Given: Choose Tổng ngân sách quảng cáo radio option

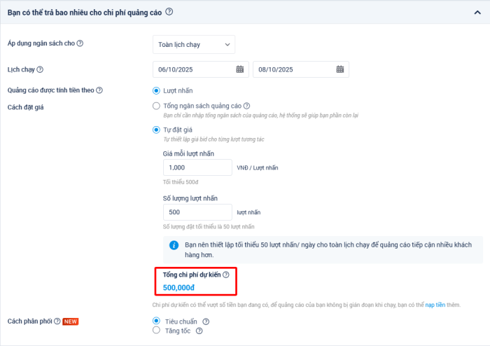Looking at the screenshot, I should click(156, 106).
